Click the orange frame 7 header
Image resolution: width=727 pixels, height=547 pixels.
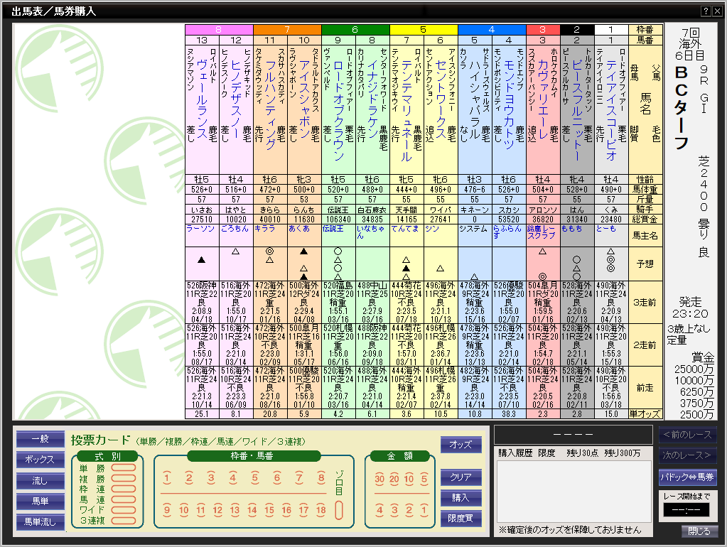click(x=287, y=29)
